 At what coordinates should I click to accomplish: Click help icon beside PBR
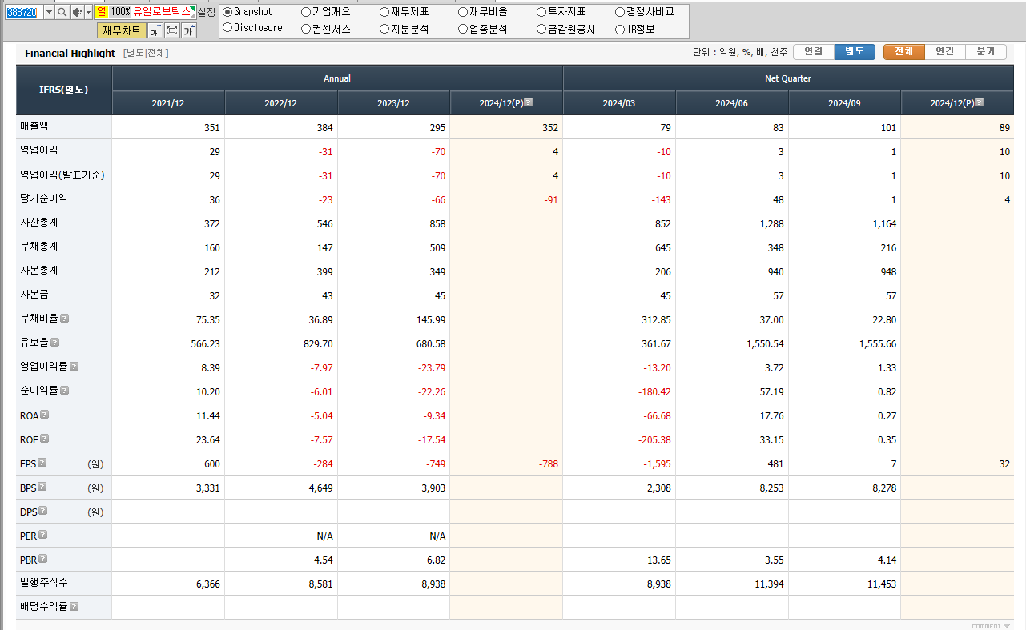click(x=43, y=558)
